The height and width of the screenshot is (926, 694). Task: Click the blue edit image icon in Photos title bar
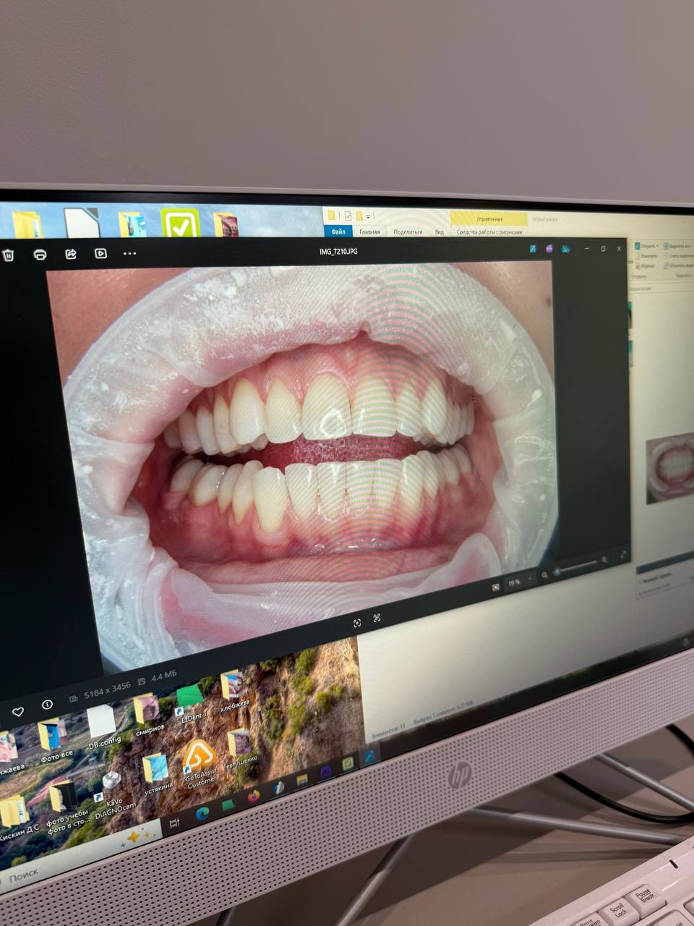(533, 249)
